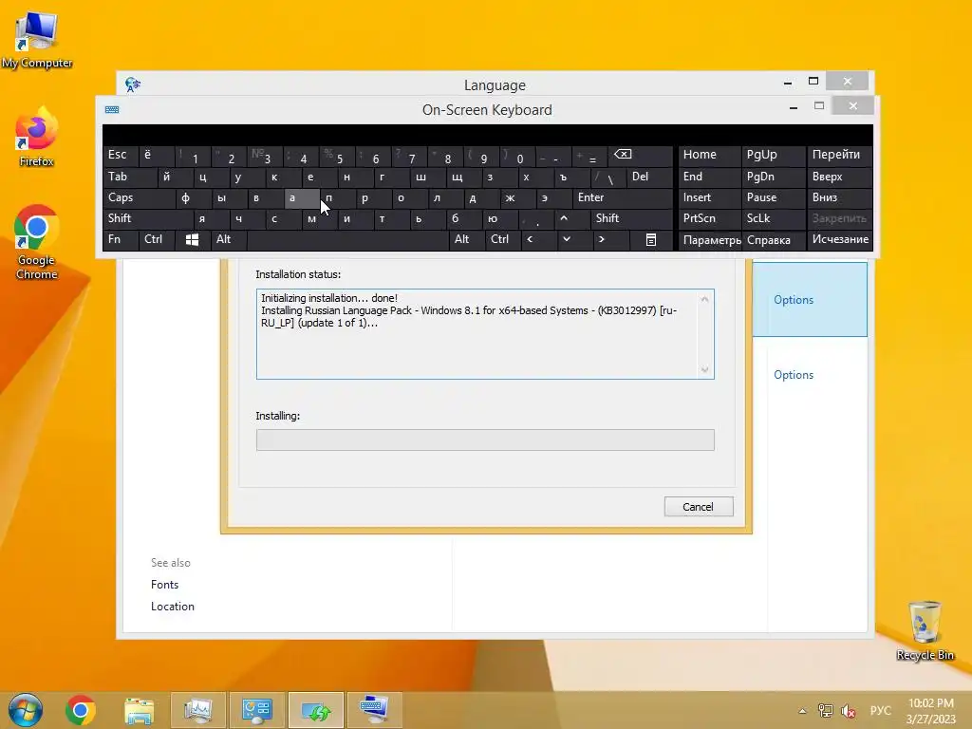Open Справка (keyboard help)

(x=774, y=240)
